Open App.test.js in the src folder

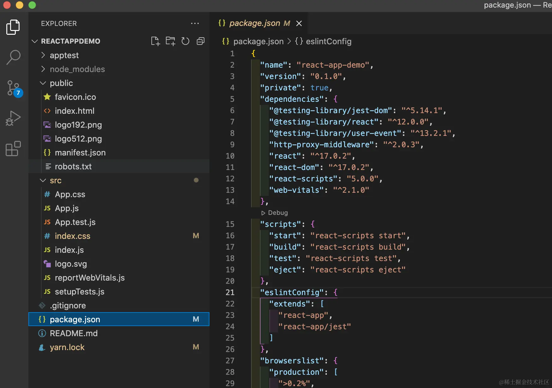tap(75, 222)
